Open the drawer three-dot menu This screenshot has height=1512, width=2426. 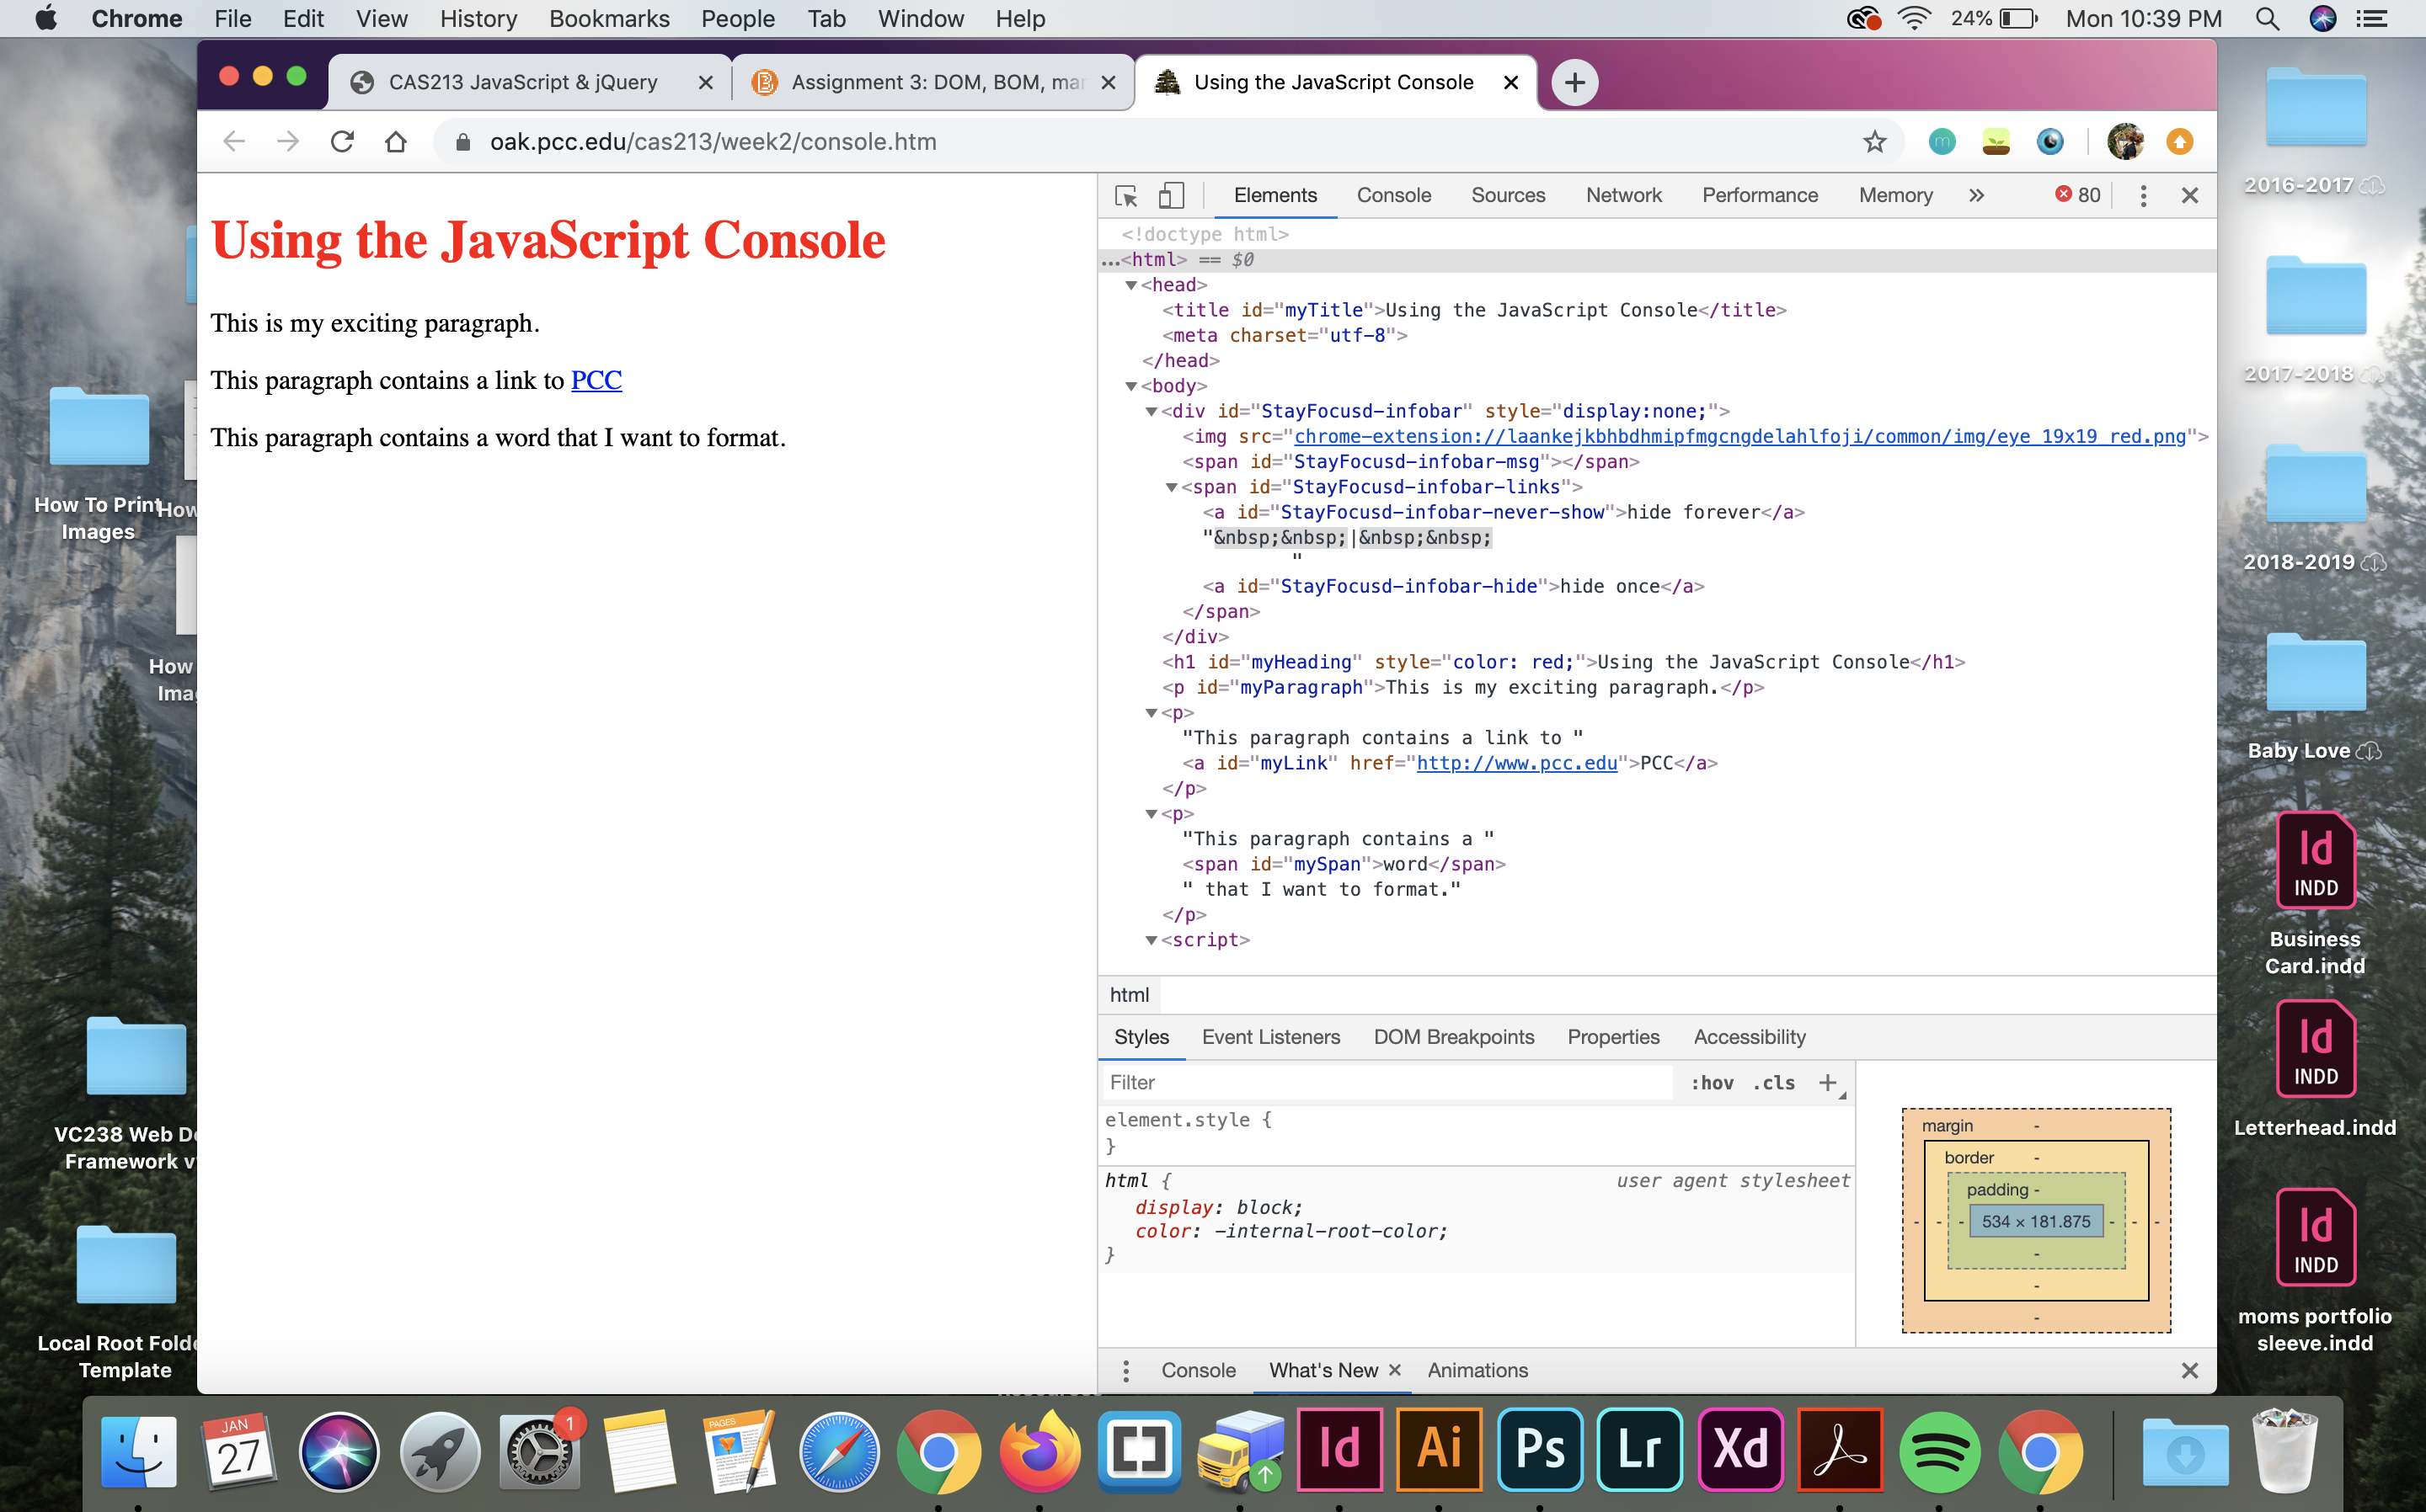pos(1125,1371)
